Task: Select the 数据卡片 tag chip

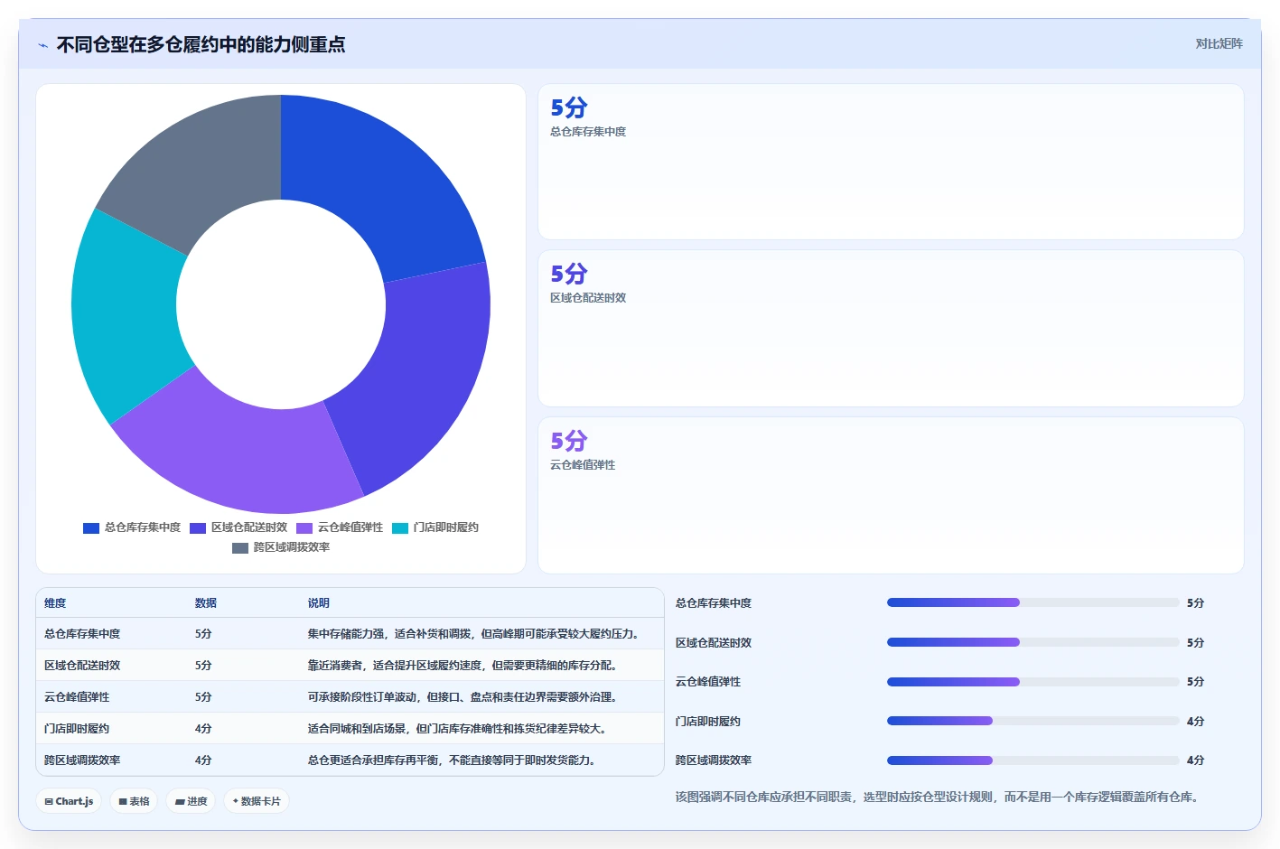Action: pos(257,801)
